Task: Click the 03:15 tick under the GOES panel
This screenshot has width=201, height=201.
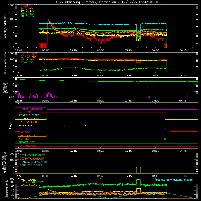Action: point(73,101)
